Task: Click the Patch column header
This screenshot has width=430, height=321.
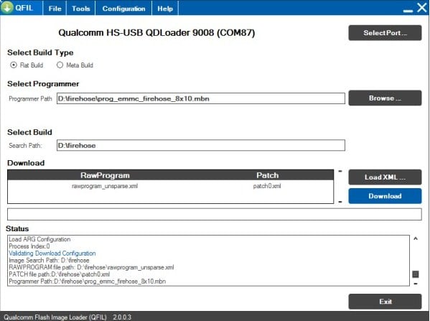Action: click(x=267, y=175)
